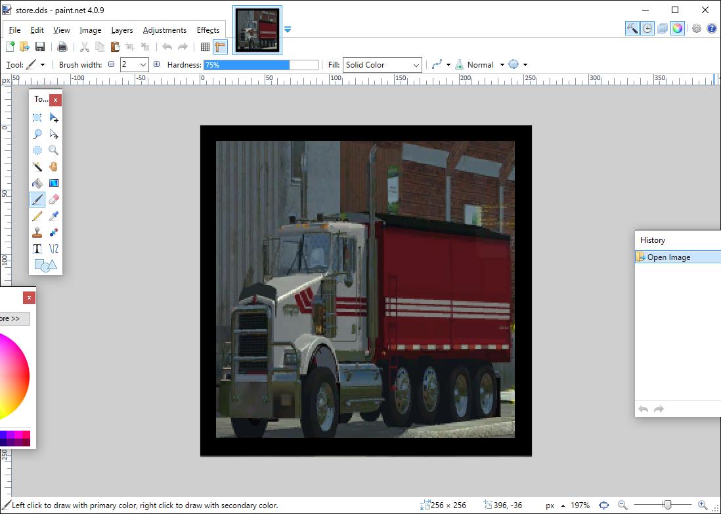The height and width of the screenshot is (514, 721).
Task: Click the Print icon
Action: click(62, 47)
